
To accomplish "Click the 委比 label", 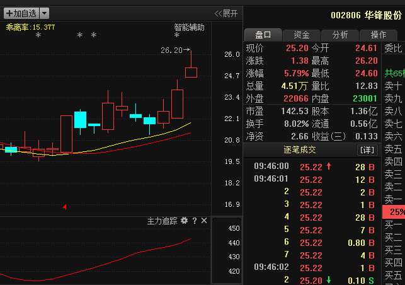I will pos(393,48).
